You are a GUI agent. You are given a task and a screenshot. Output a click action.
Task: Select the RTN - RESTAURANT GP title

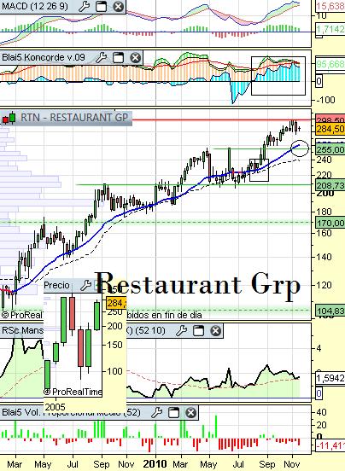coord(74,118)
